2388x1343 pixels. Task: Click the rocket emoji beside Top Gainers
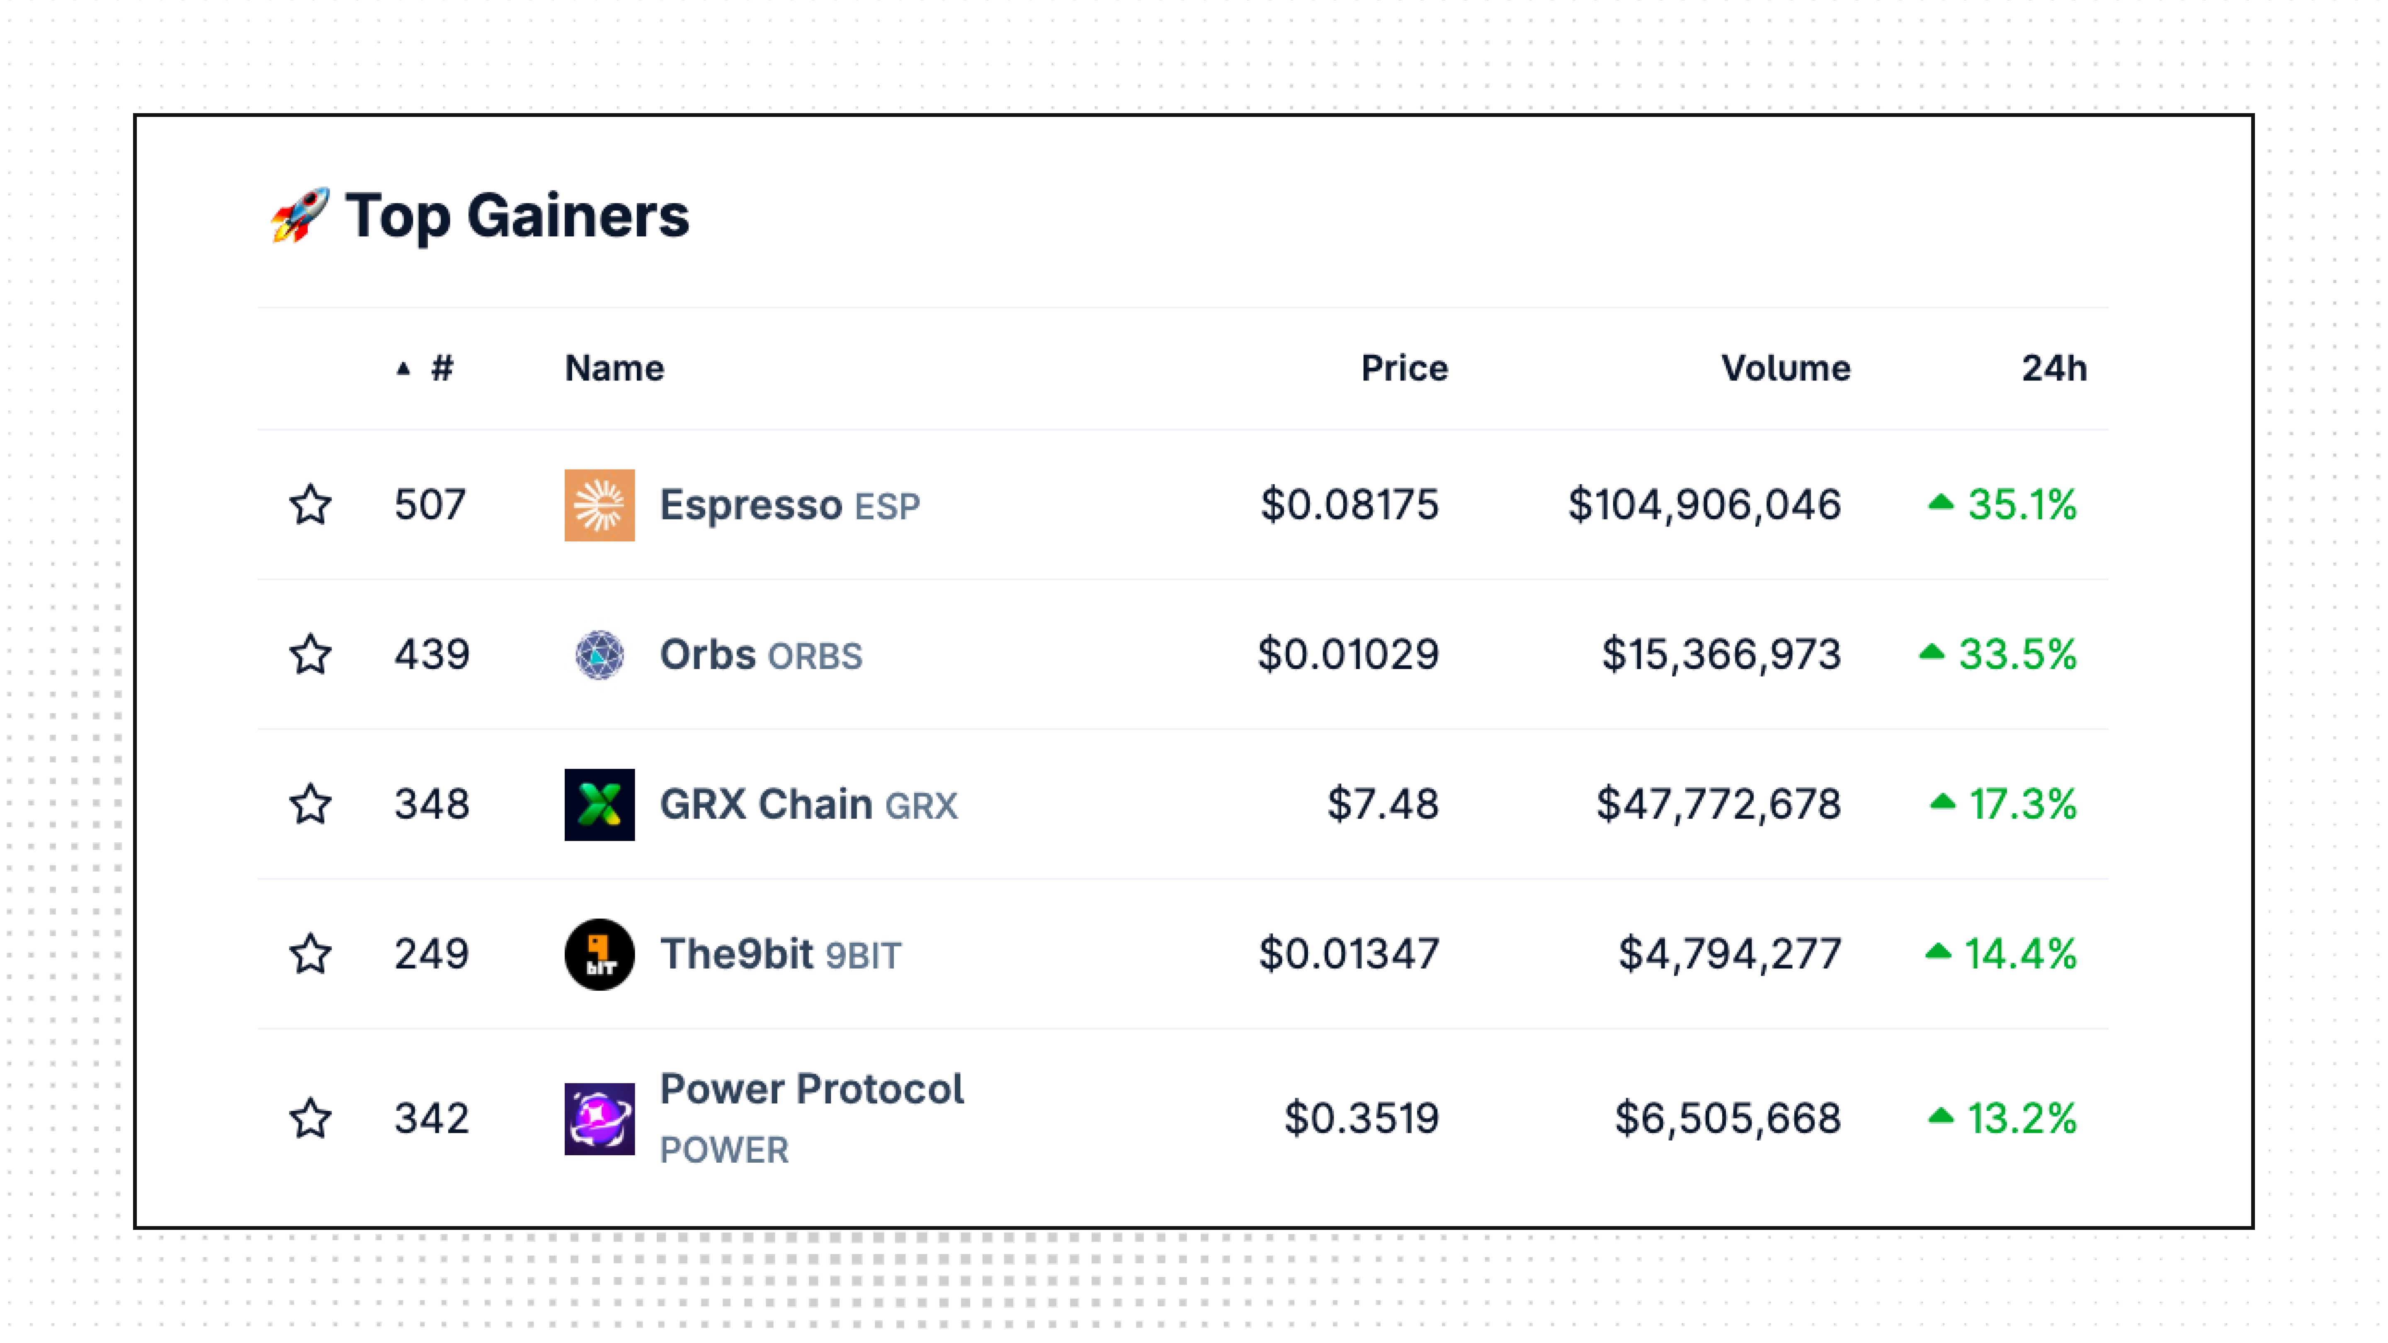(299, 215)
